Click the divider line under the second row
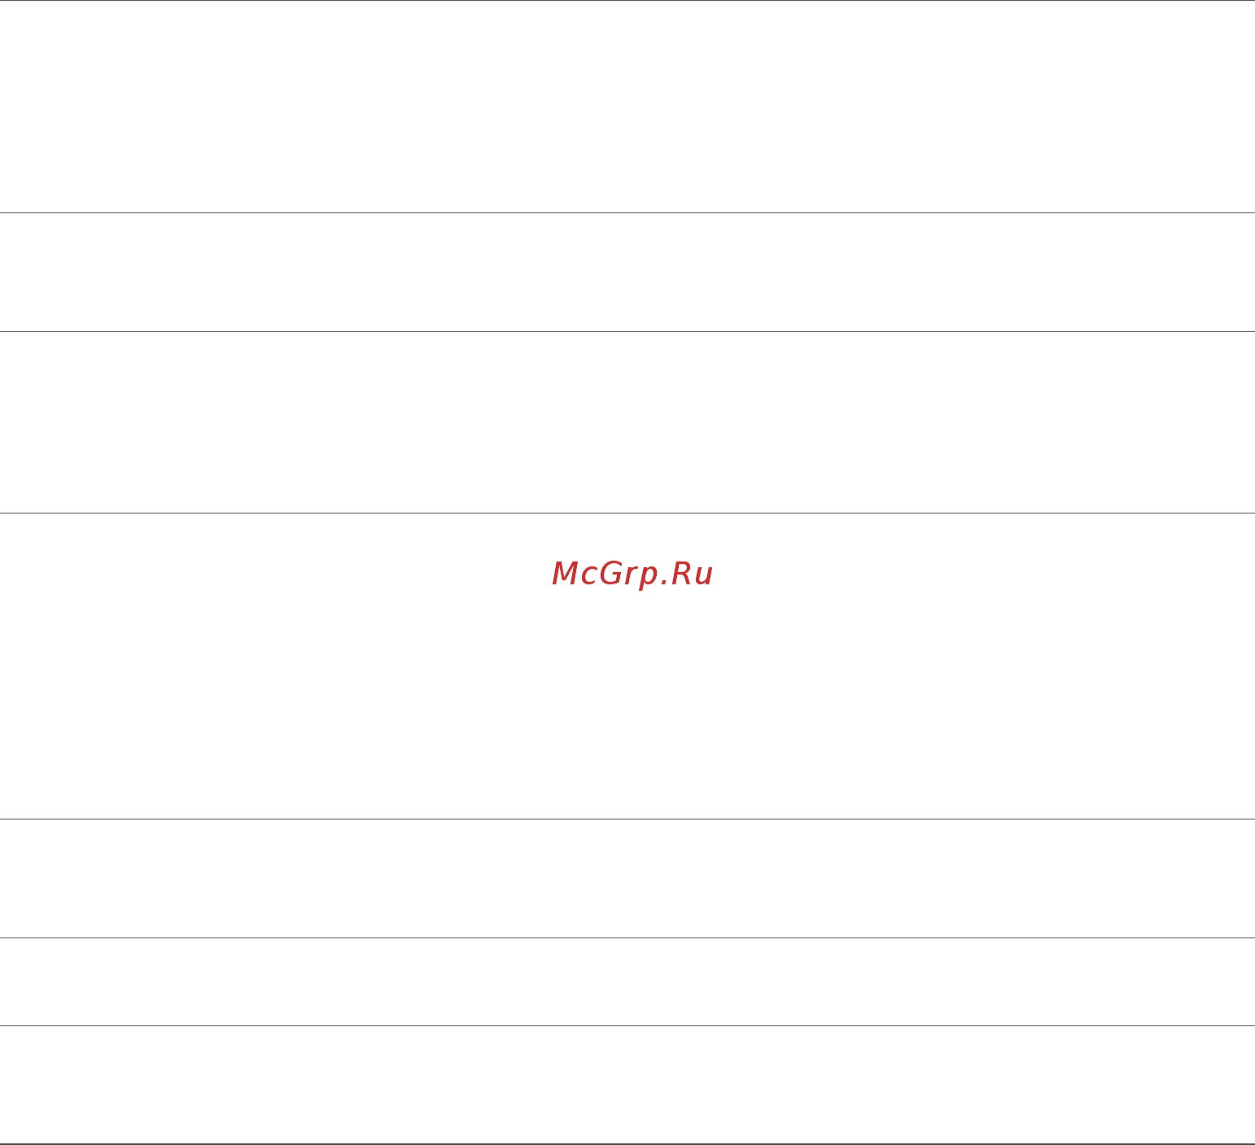This screenshot has height=1145, width=1255. (x=627, y=331)
